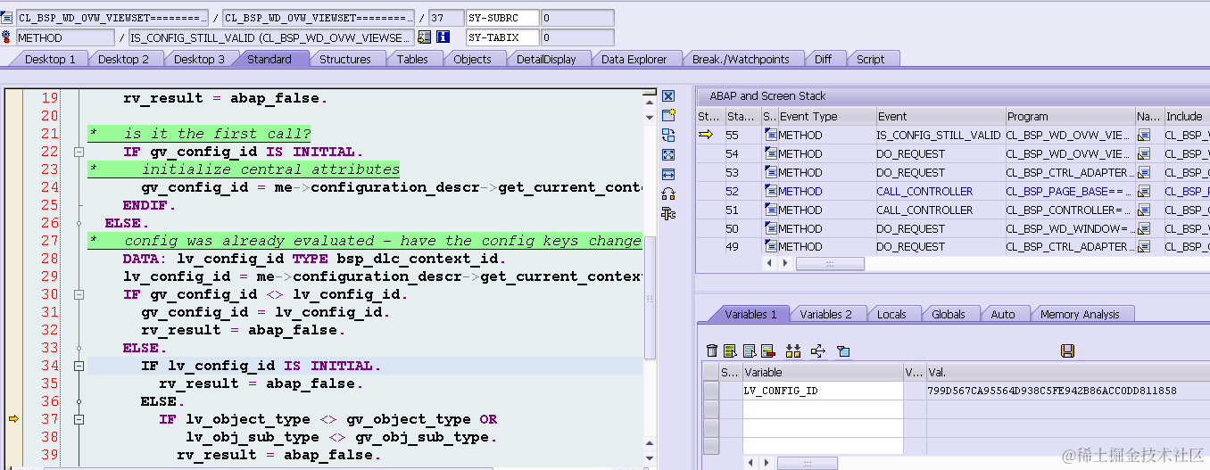Click the CALL_CONTROLLER event in stack row 52
The height and width of the screenshot is (470, 1210).
(924, 191)
